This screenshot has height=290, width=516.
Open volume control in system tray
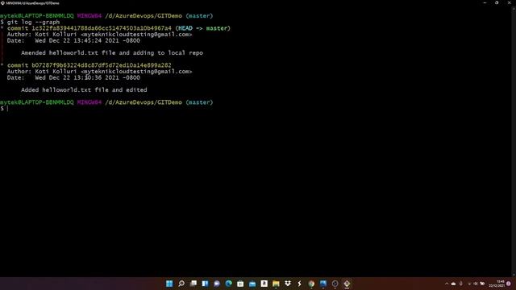(x=476, y=284)
